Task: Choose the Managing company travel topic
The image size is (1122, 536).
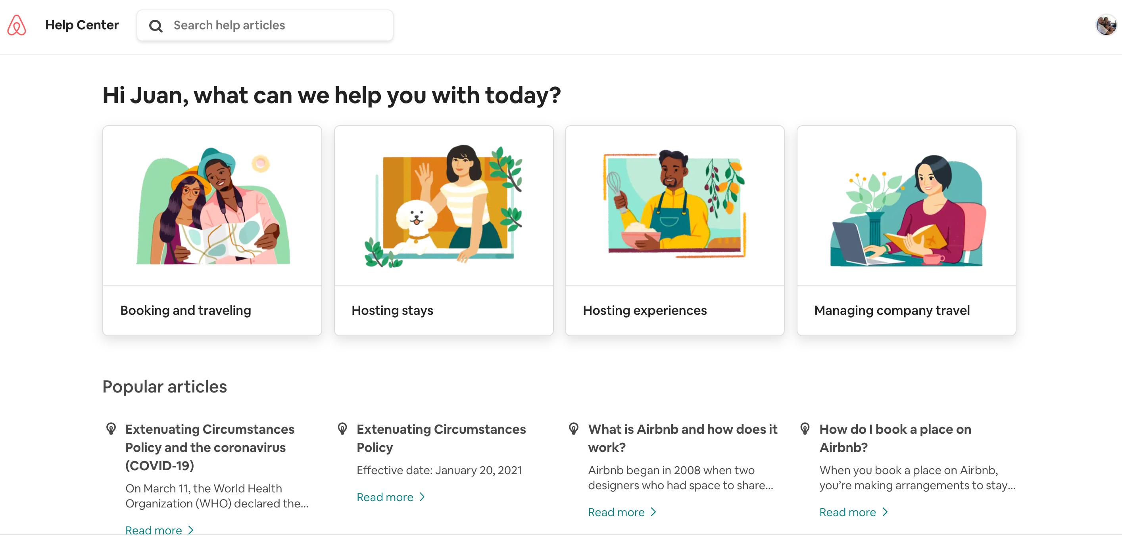Action: coord(906,231)
